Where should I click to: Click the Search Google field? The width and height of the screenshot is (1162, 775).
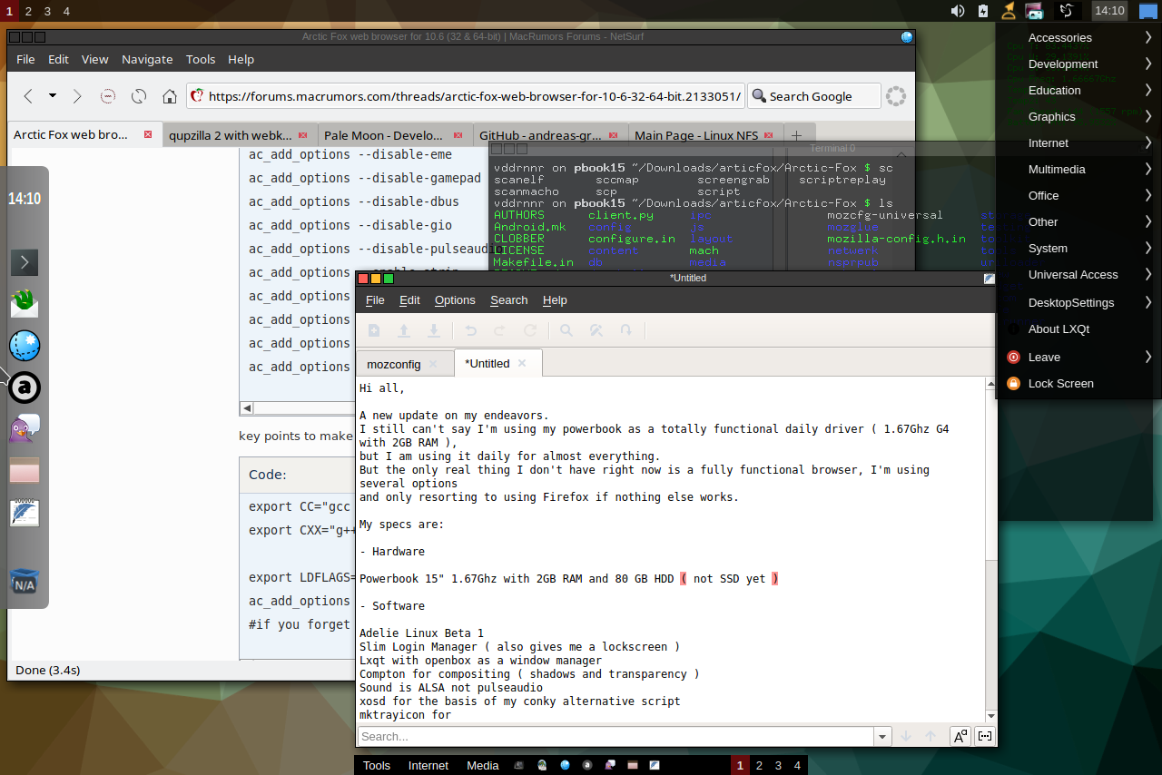[814, 96]
